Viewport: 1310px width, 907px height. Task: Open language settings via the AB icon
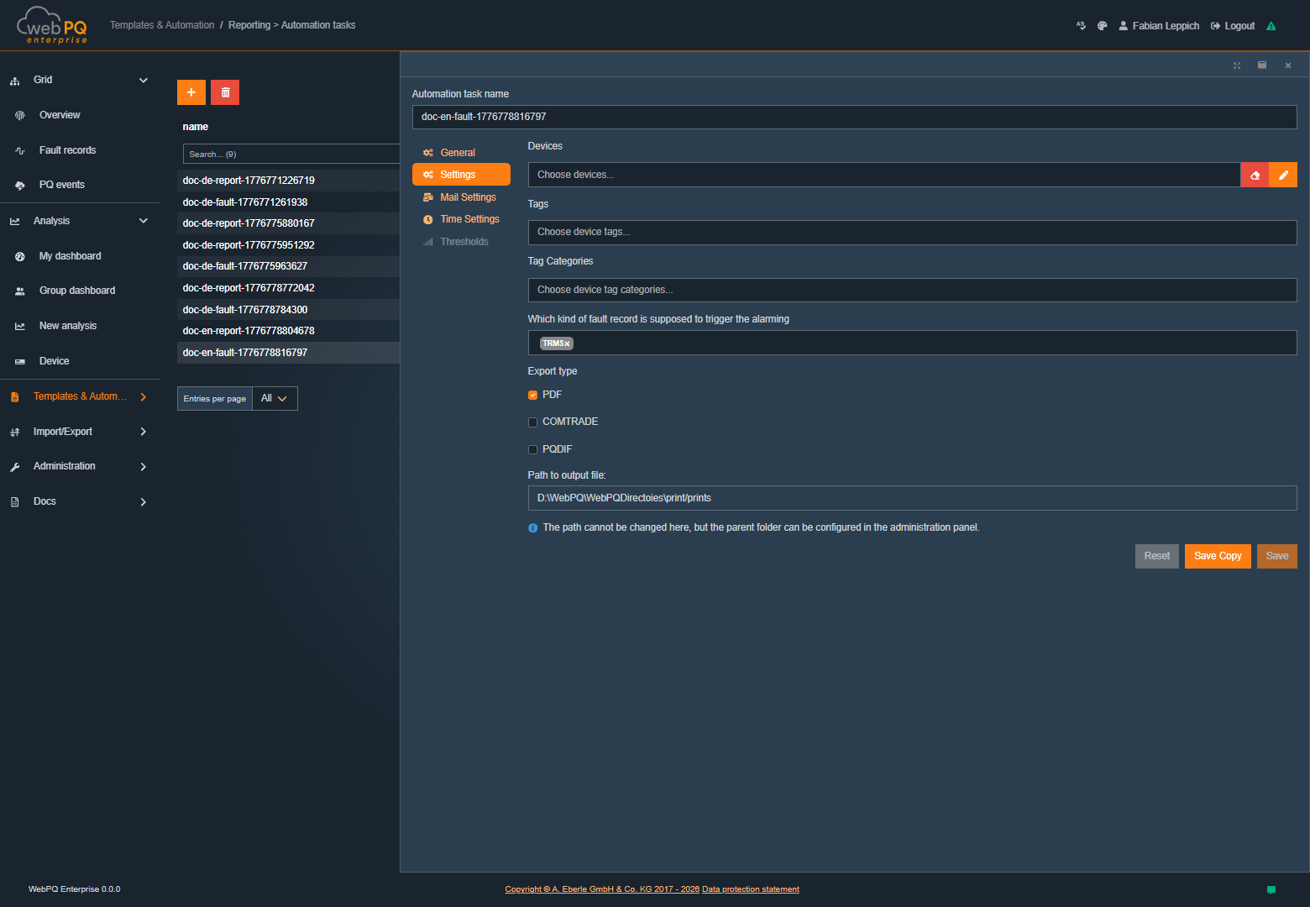point(1081,25)
